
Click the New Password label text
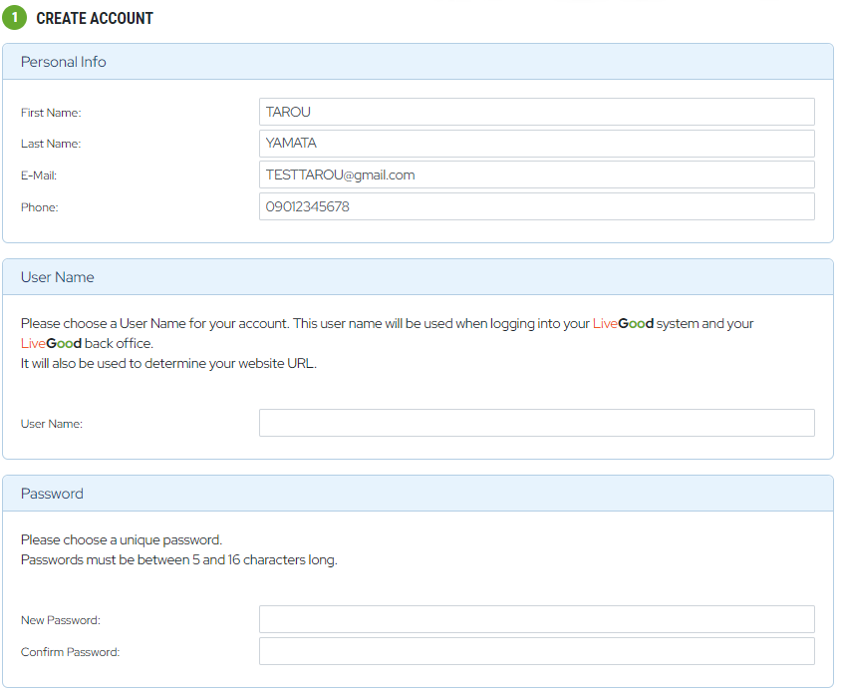click(x=61, y=620)
